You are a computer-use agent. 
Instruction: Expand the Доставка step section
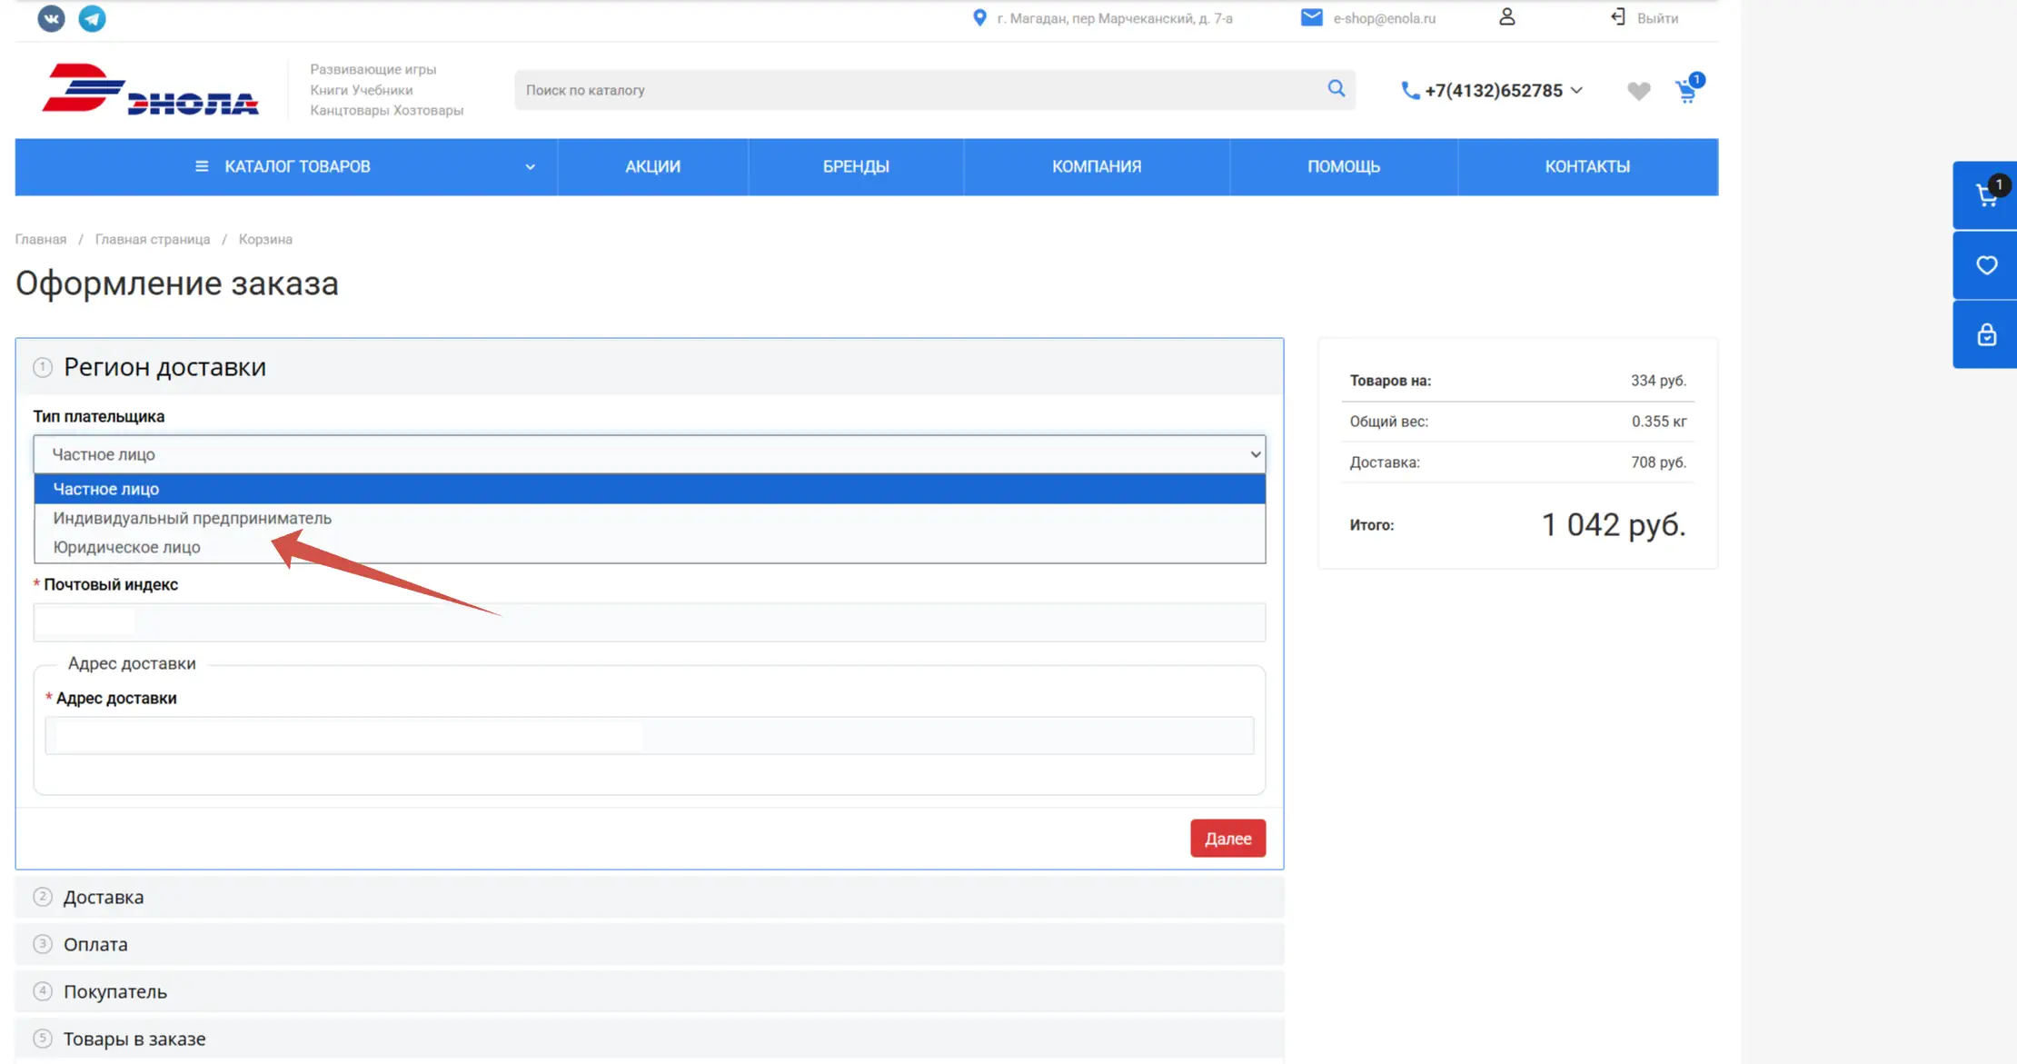coord(104,898)
